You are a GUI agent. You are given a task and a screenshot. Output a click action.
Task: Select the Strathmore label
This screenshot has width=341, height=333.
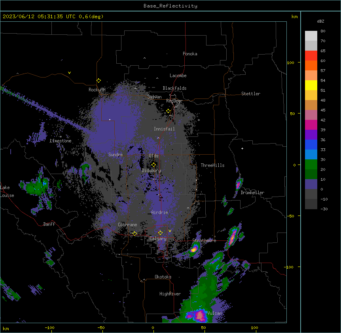[x=204, y=240]
